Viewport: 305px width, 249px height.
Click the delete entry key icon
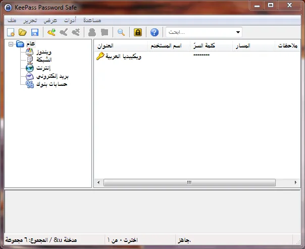tap(76, 32)
